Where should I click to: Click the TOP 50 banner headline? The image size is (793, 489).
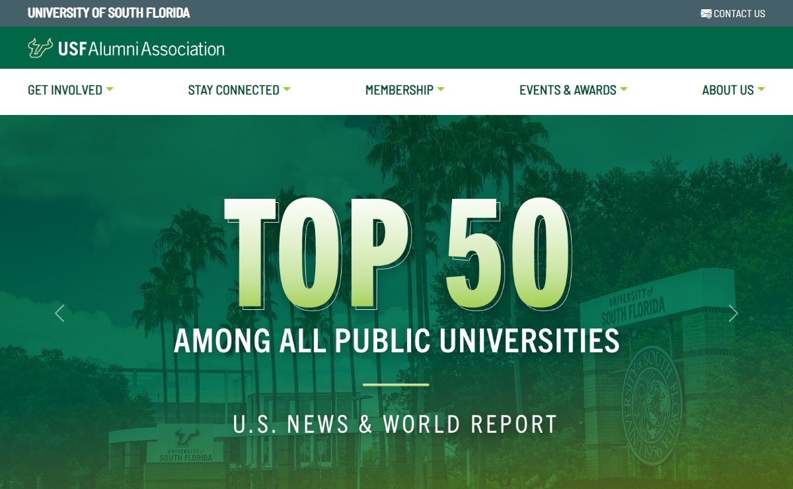tap(398, 254)
